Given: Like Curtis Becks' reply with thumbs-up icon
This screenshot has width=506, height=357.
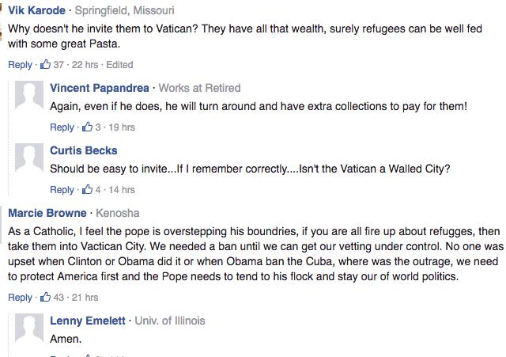Looking at the screenshot, I should (87, 189).
